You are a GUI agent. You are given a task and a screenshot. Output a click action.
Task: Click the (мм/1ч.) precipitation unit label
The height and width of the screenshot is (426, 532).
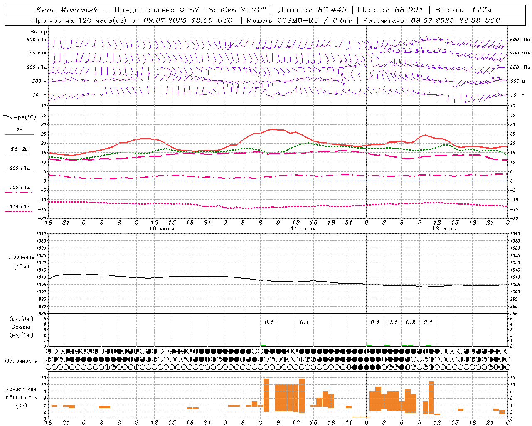[x=22, y=335]
